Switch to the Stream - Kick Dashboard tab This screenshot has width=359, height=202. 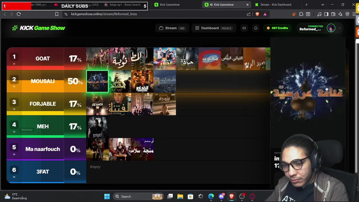point(276,5)
